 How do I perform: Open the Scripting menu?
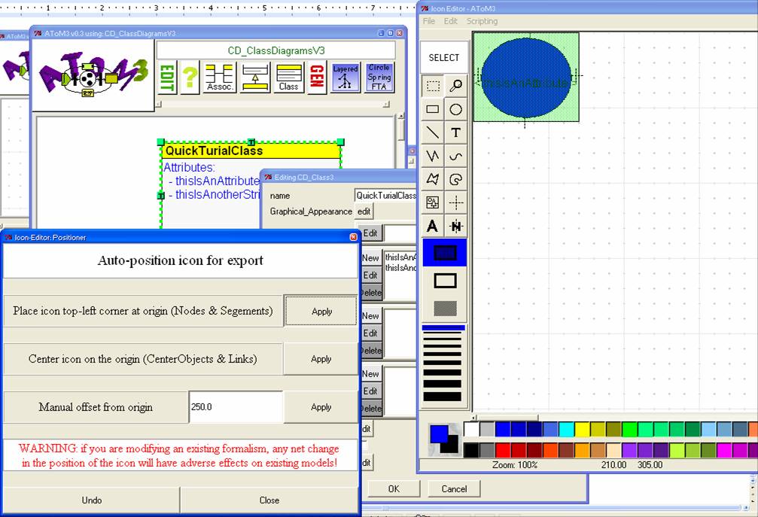pyautogui.click(x=482, y=21)
